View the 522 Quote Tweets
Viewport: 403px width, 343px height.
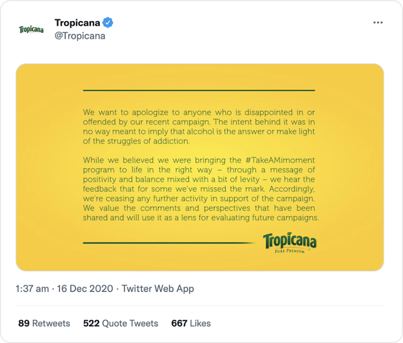coord(121,323)
